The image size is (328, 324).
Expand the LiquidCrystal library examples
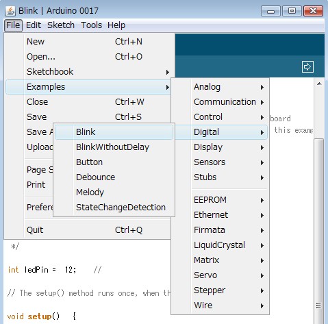coord(220,245)
